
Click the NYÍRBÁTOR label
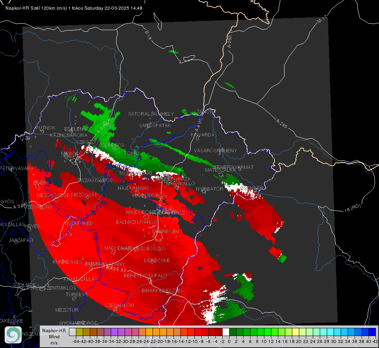pyautogui.click(x=209, y=189)
